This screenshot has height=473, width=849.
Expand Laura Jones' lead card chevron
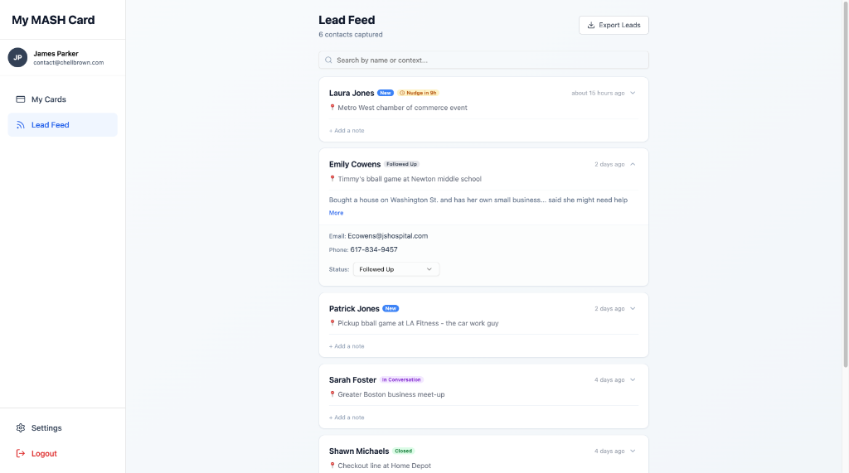[x=633, y=93]
